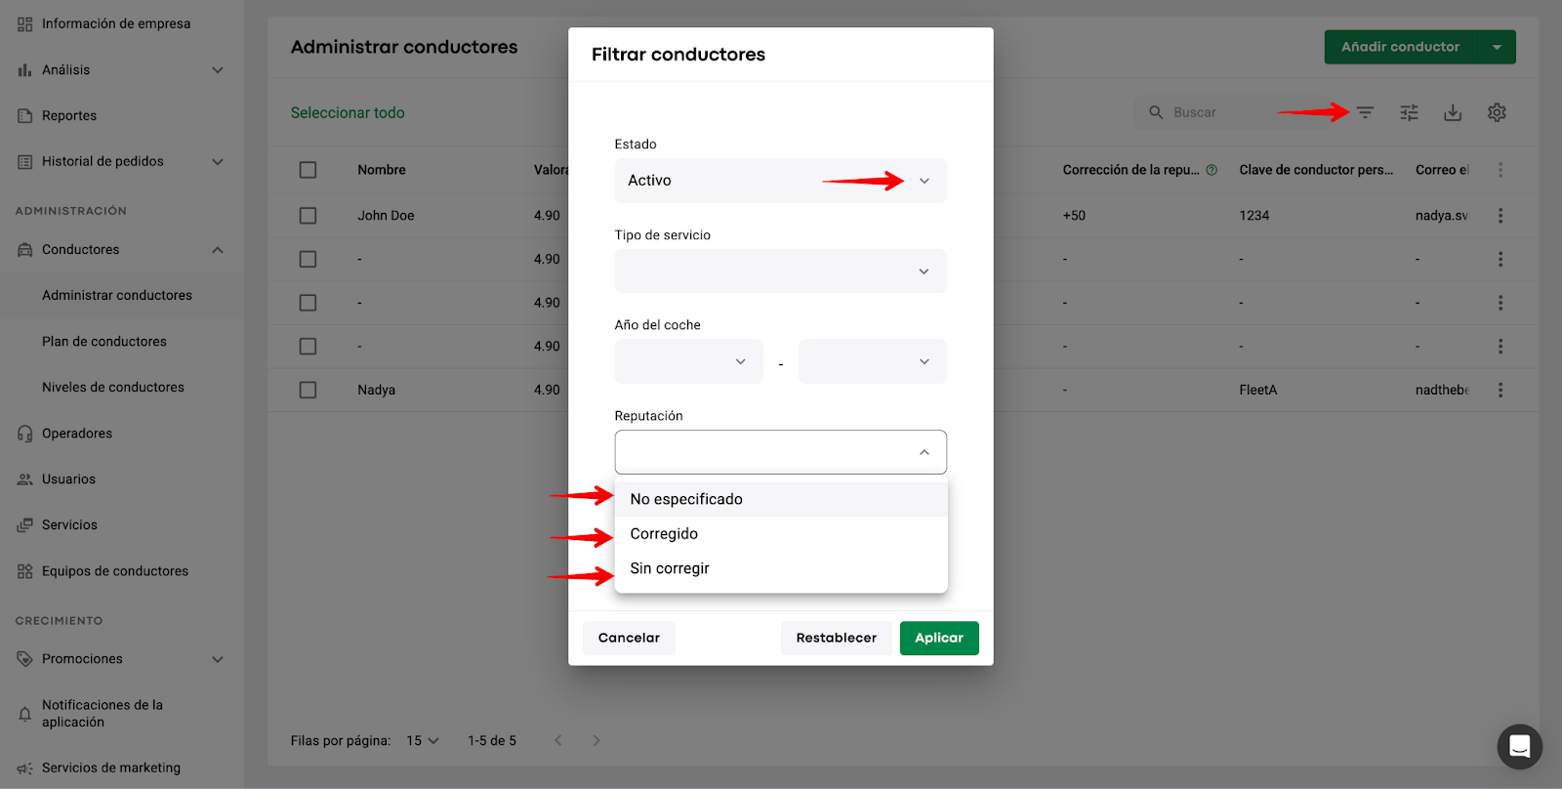
Task: Click the download export icon
Action: 1453,113
